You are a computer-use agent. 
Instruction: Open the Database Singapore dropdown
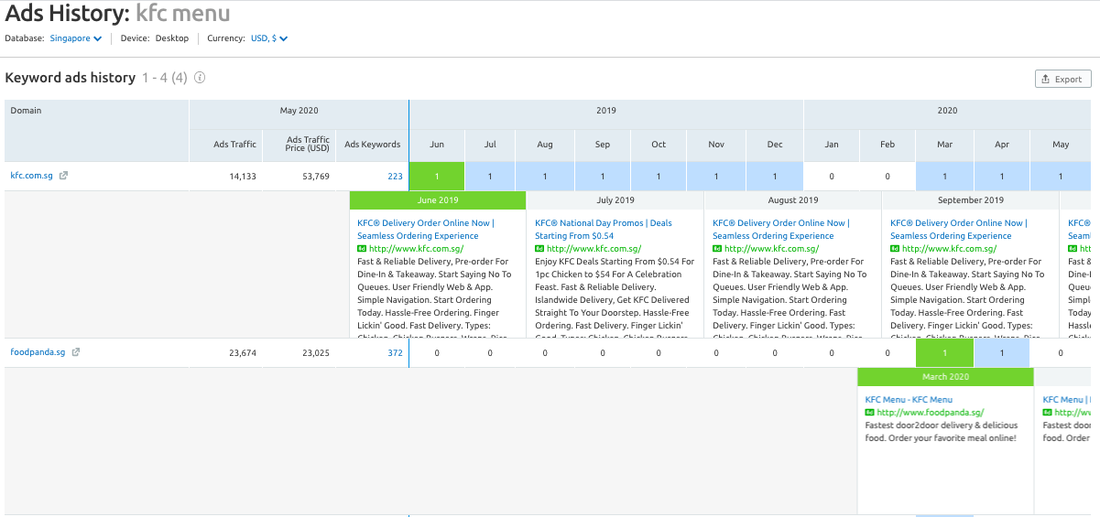[76, 38]
